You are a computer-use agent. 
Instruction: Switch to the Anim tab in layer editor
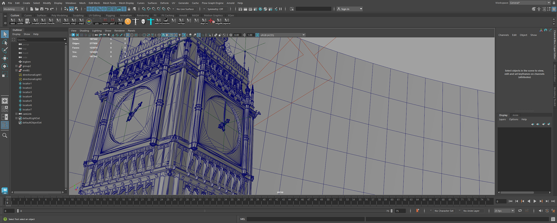515,115
